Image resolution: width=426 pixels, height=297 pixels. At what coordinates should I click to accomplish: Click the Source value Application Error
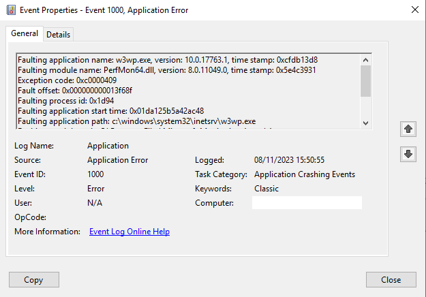coord(117,160)
